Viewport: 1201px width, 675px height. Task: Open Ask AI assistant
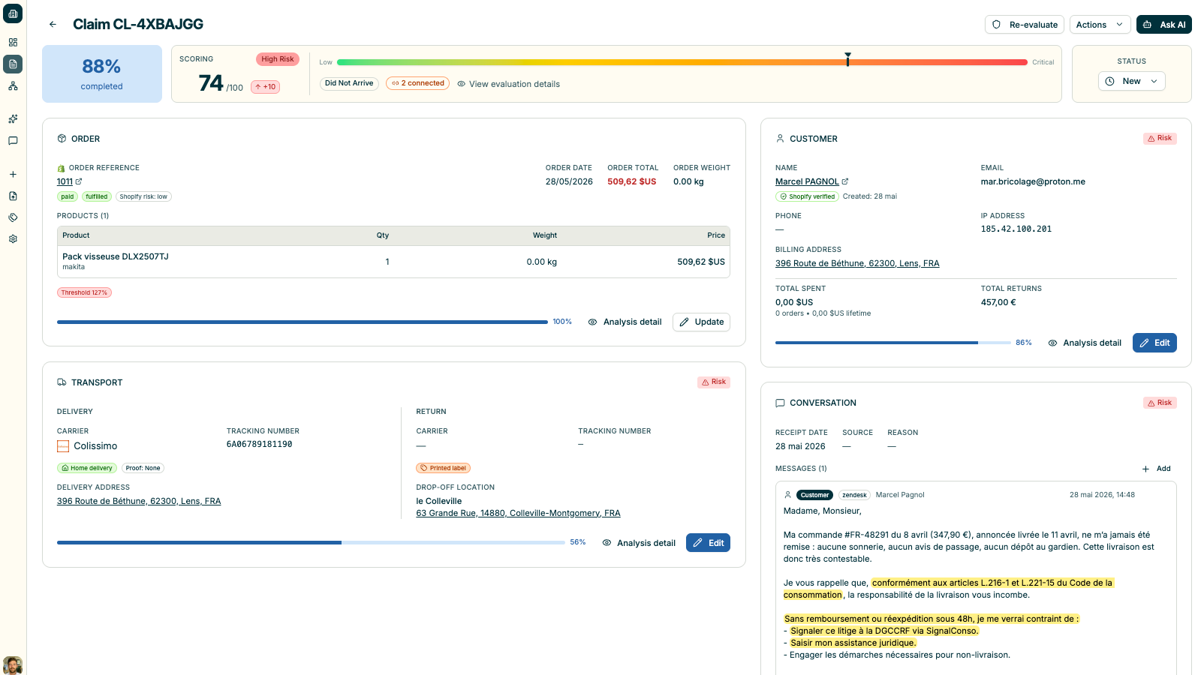click(1163, 25)
